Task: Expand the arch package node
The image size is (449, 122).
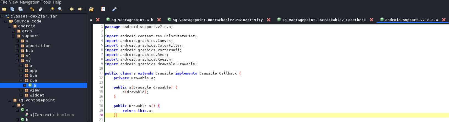Action: pos(13,31)
